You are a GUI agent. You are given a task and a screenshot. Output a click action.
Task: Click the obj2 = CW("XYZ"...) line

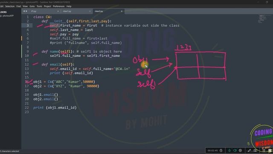[x=66, y=86]
